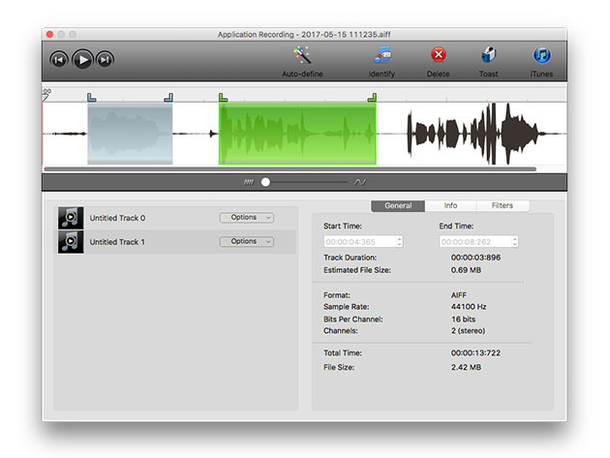610x458 pixels.
Task: Click the zoomed-in waveform icon beside slider
Action: coord(360,182)
